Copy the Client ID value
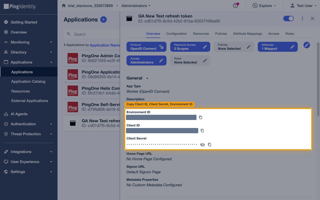This screenshot has width=320, height=200. coord(202,130)
